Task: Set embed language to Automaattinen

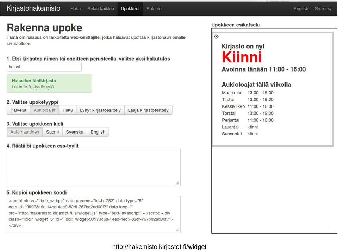Action: [x=25, y=132]
